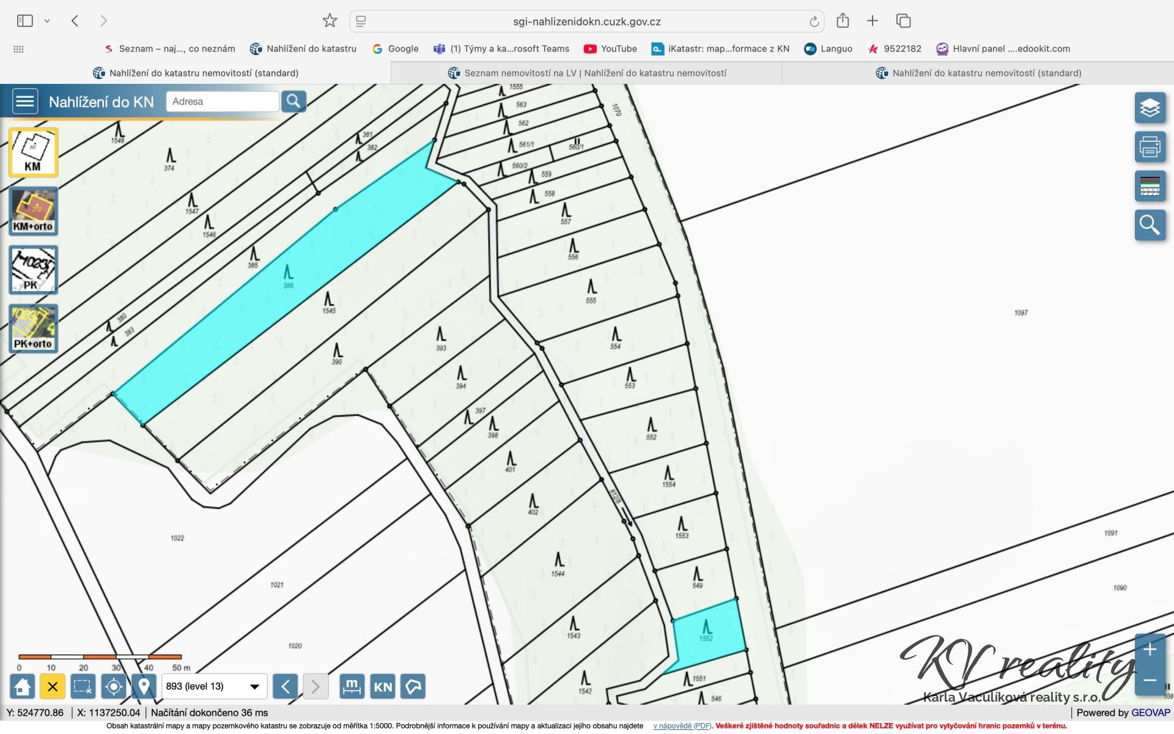Switch to PK+orto map mode
Viewport: 1174px width, 734px height.
tap(33, 328)
